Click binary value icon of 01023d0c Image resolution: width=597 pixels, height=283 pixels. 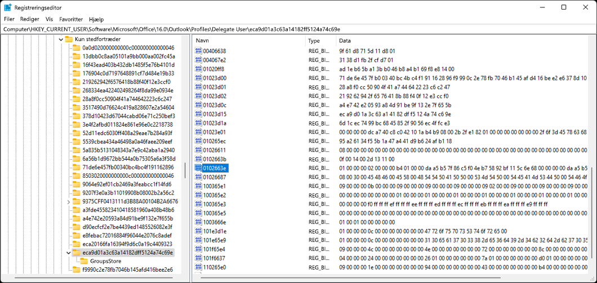click(x=198, y=105)
